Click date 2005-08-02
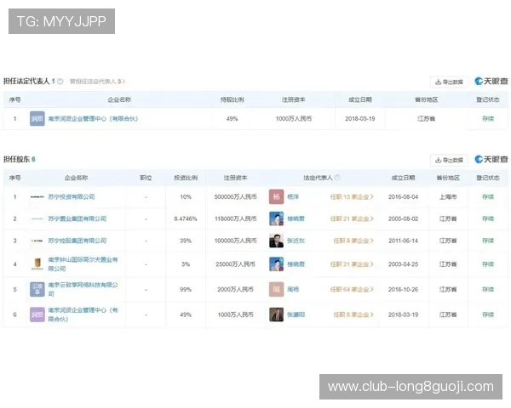The image size is (511, 408). click(403, 218)
